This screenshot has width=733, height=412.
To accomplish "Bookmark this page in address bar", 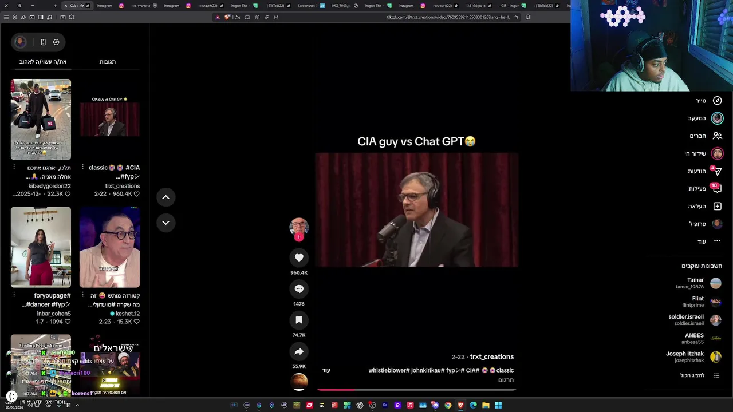I will click(x=527, y=17).
